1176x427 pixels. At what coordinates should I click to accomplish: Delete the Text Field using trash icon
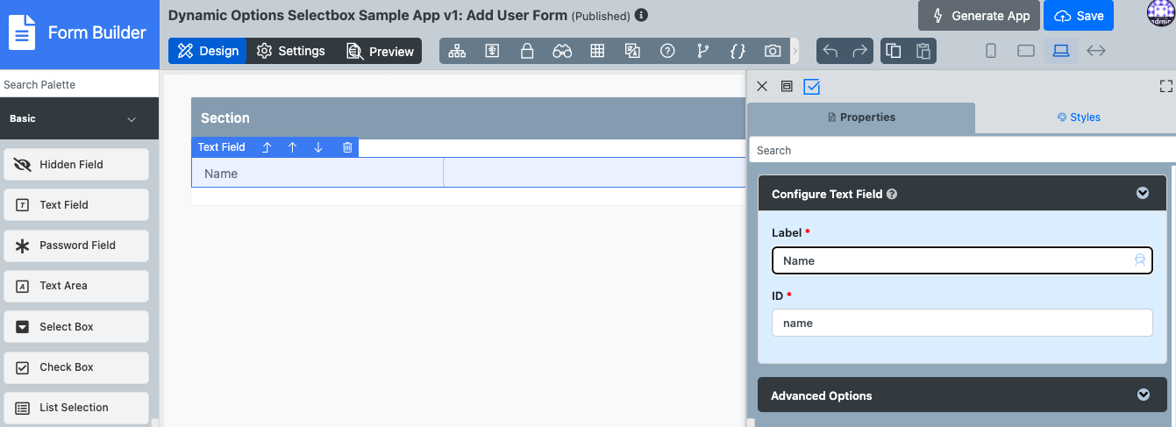[x=347, y=147]
